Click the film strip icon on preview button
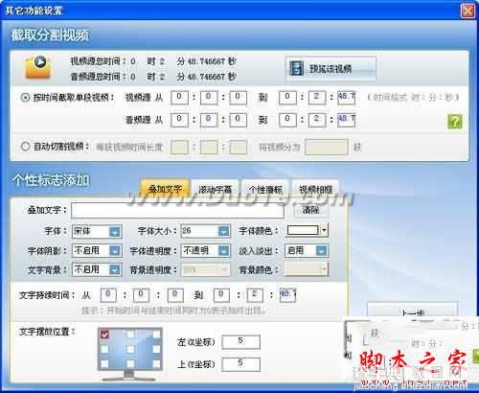This screenshot has width=479, height=393. (296, 68)
